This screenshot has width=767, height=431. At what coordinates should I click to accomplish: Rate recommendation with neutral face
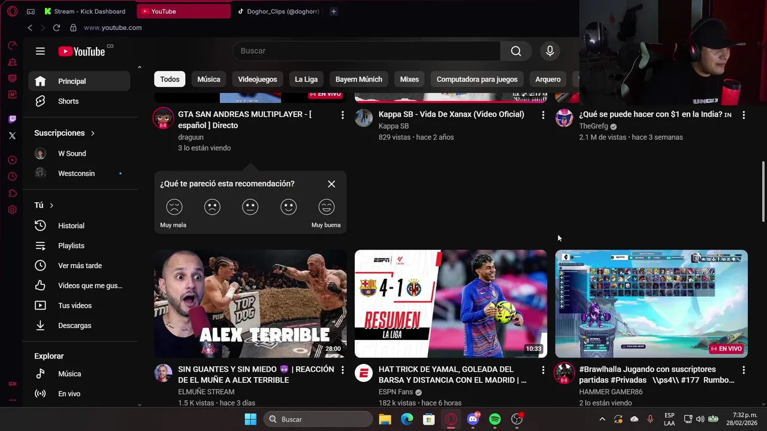coord(250,207)
